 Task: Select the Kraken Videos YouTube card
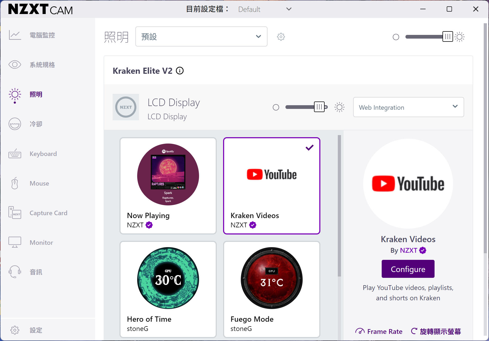272,186
